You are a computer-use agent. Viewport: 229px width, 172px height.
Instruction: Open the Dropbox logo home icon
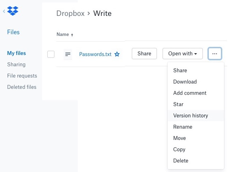[13, 11]
